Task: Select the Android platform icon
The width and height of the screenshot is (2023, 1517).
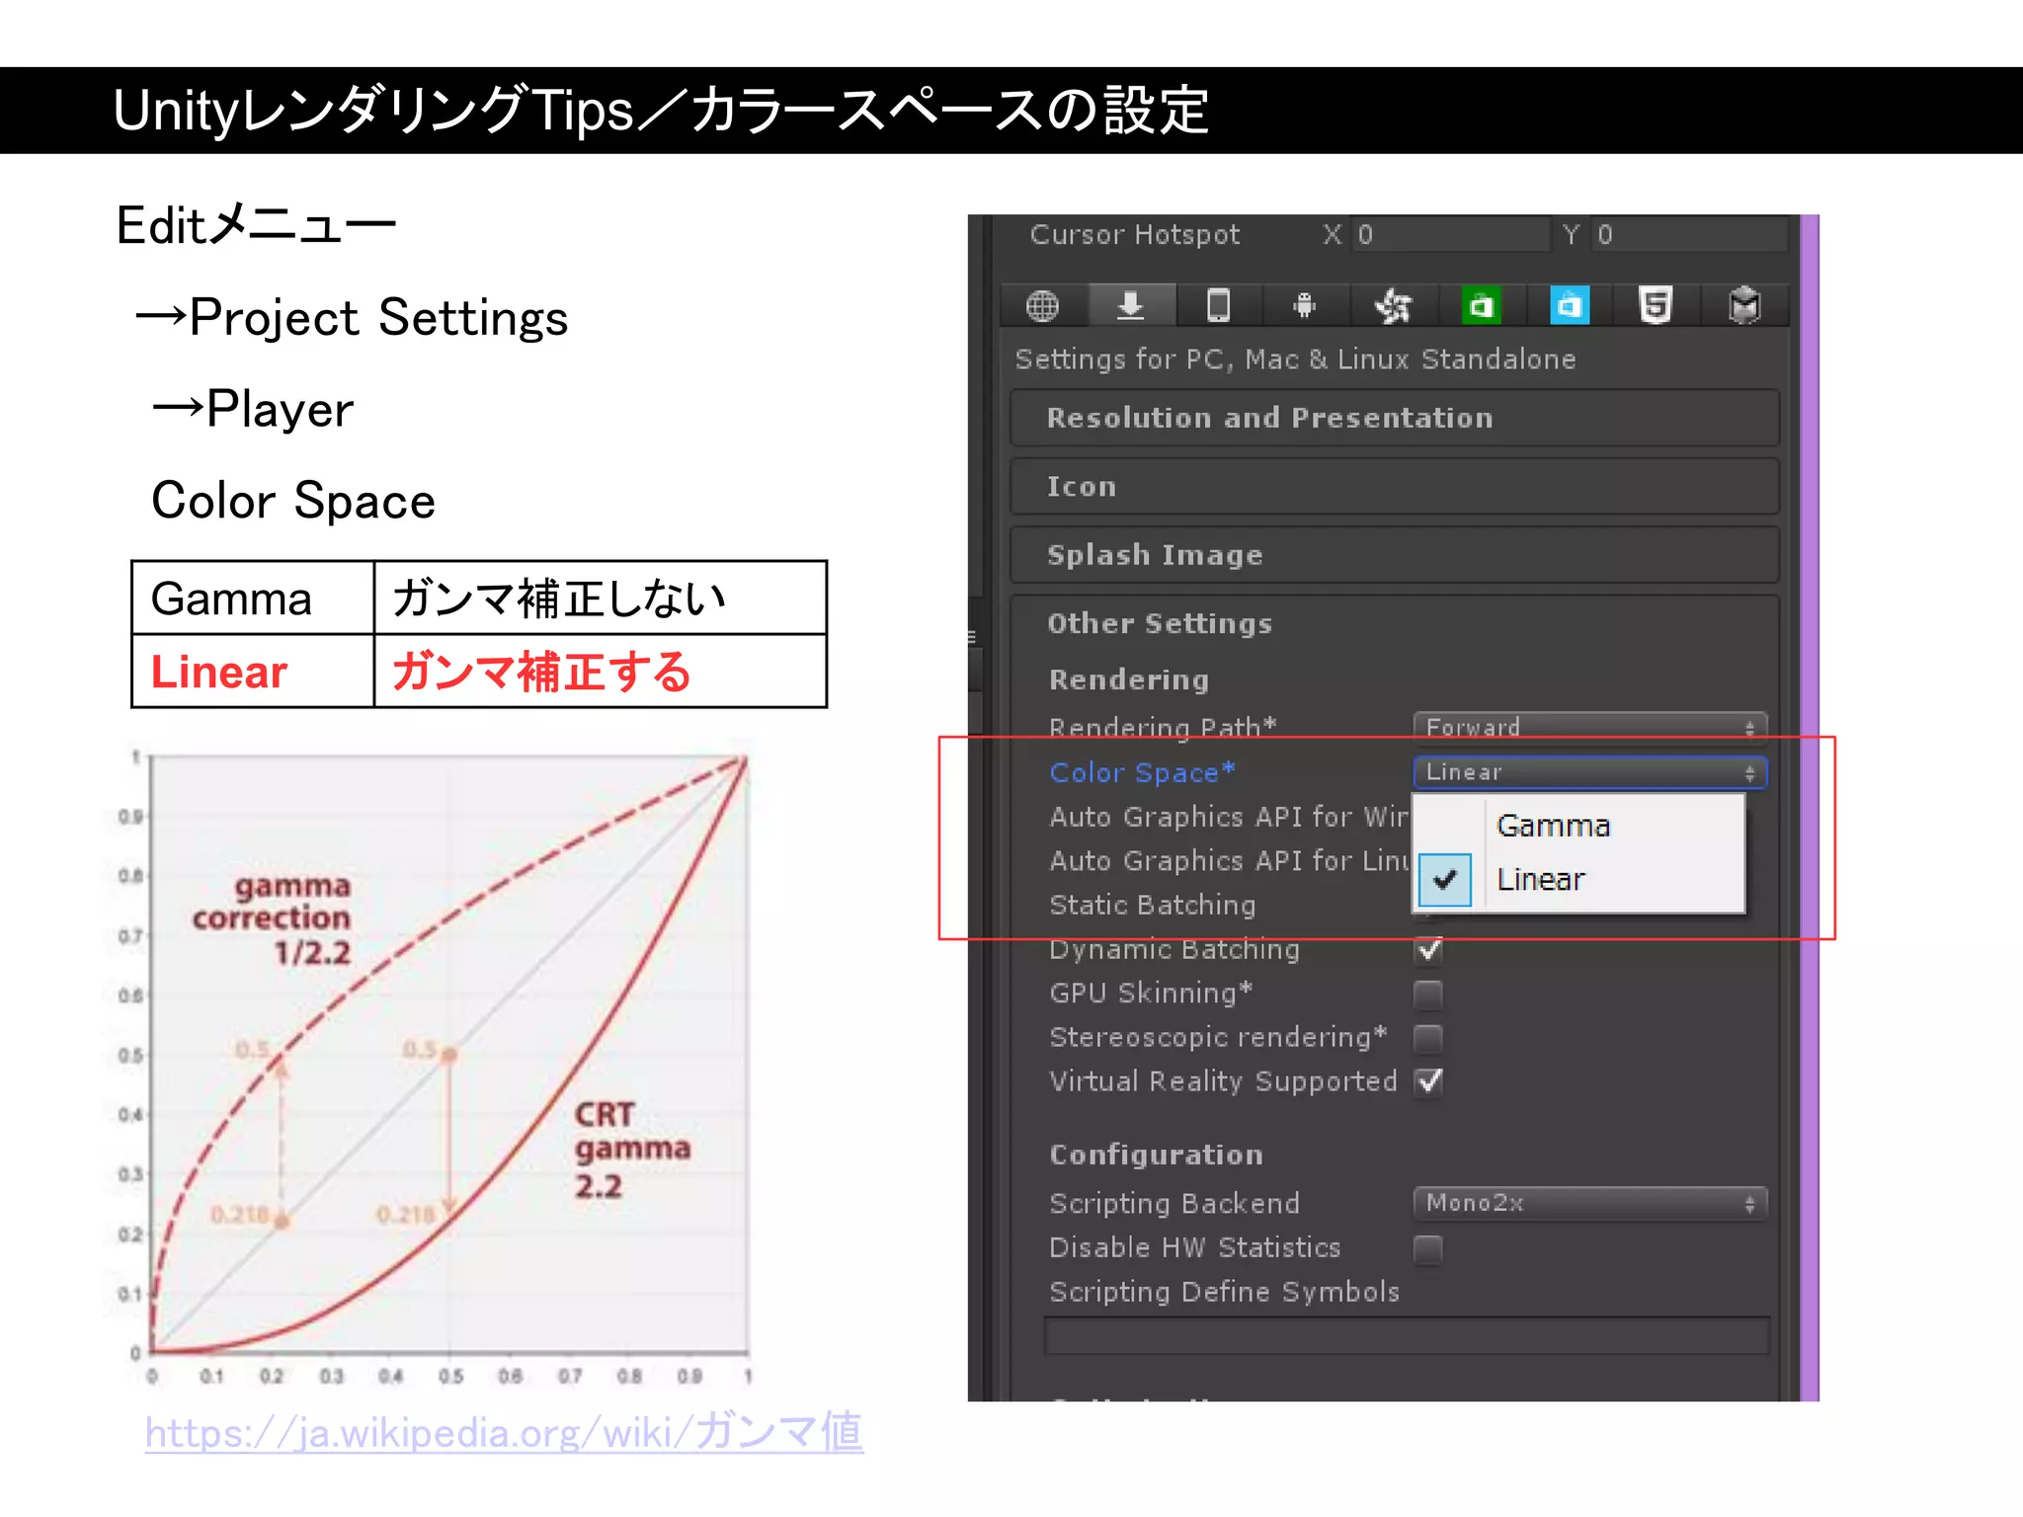Action: coord(1306,306)
